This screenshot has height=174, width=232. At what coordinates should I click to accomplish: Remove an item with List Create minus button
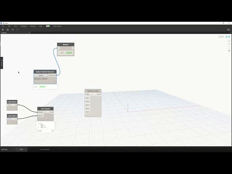[x=48, y=112]
